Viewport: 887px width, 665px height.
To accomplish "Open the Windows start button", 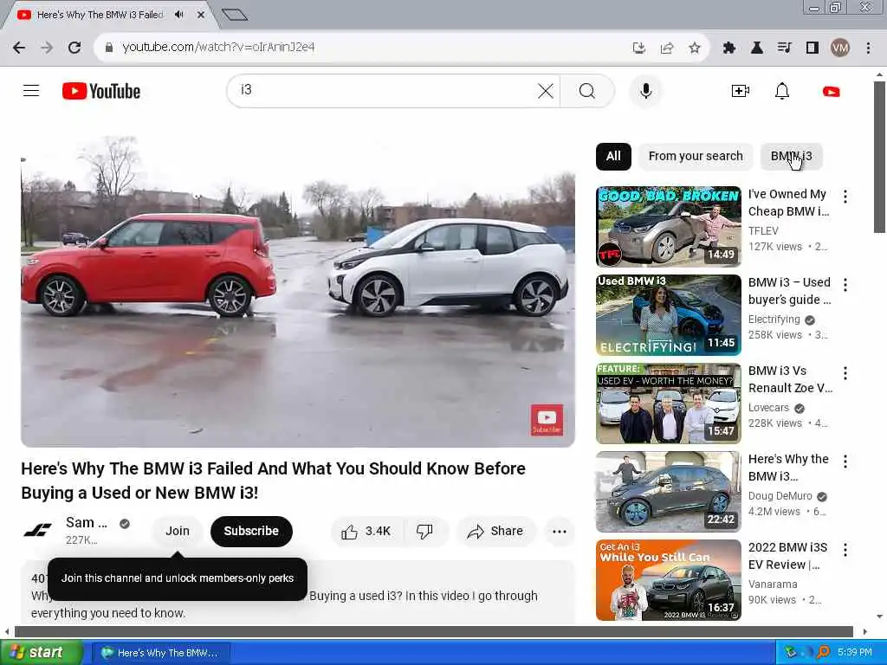I will click(41, 652).
